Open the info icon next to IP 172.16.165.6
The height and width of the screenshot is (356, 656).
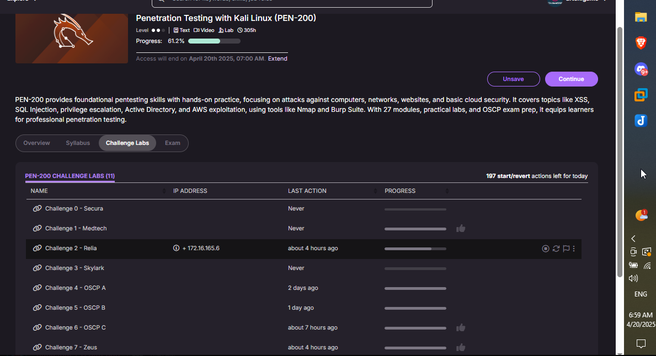tap(176, 248)
